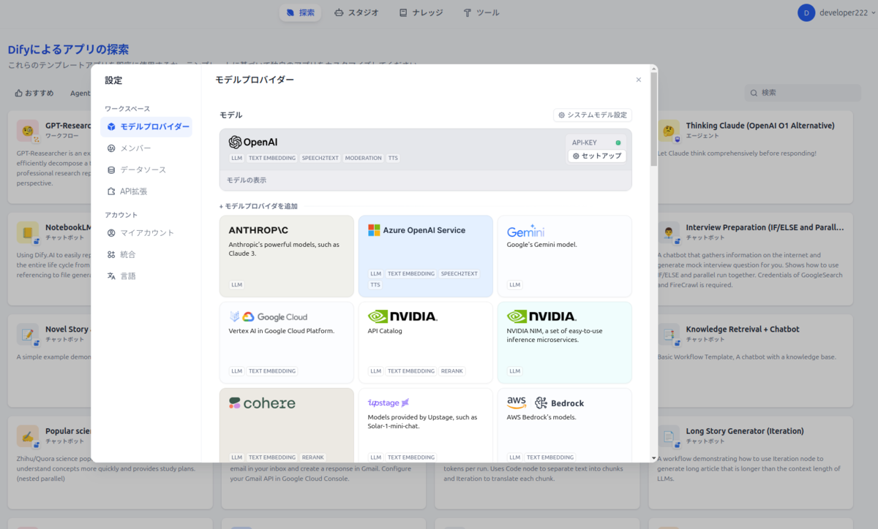The height and width of the screenshot is (529, 878).
Task: Select モデルプロバイダー in settings sidebar
Action: pos(146,126)
